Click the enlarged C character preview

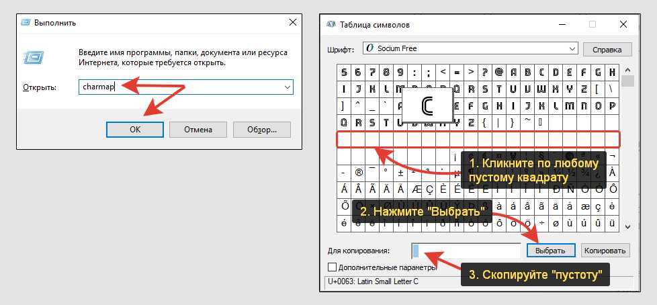tap(427, 105)
